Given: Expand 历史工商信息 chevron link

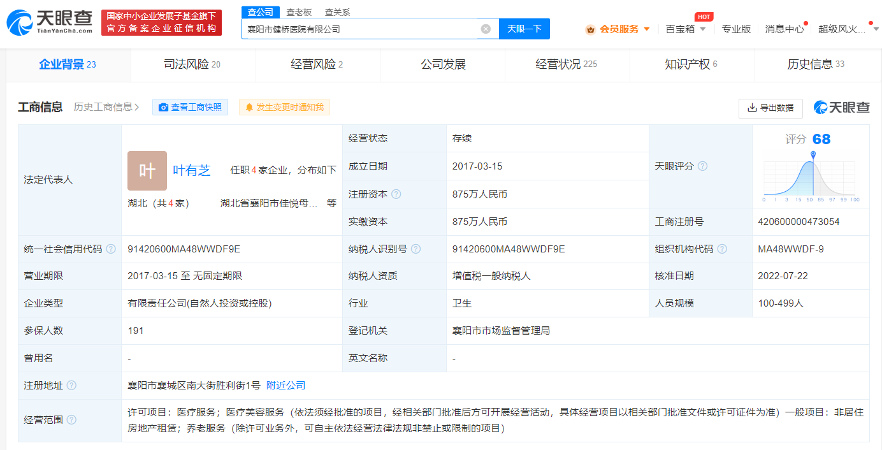Looking at the screenshot, I should point(106,107).
